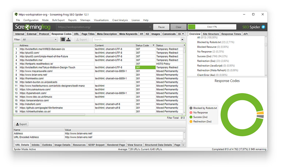
Task: Click the Search input field
Action: (136, 39)
